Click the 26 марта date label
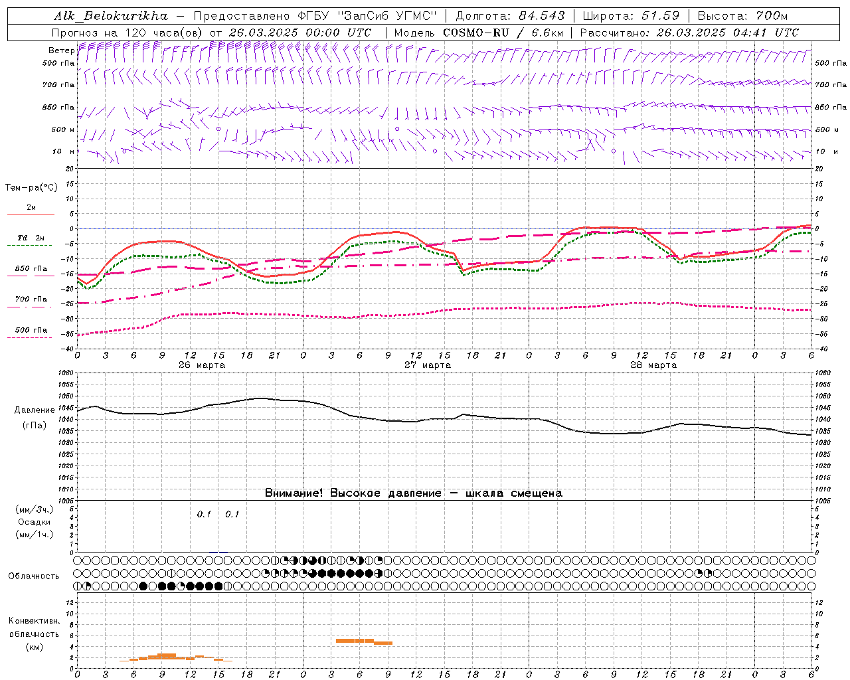This screenshot has width=850, height=680. [x=202, y=365]
